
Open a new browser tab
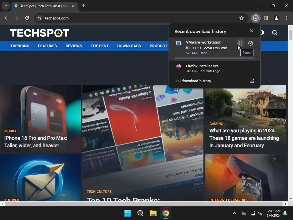84,6
